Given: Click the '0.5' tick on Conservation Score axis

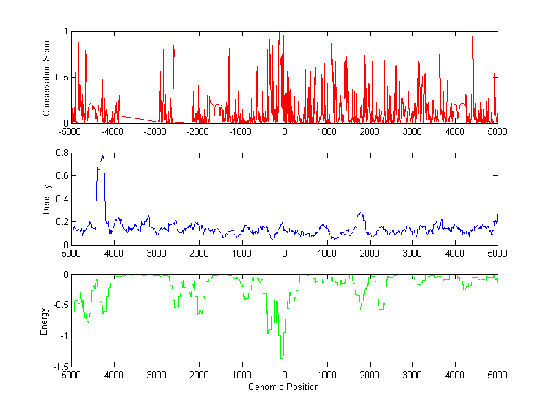Looking at the screenshot, I should tap(60, 77).
